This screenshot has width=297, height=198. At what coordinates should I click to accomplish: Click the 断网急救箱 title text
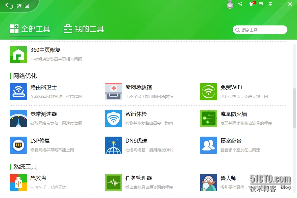click(139, 87)
